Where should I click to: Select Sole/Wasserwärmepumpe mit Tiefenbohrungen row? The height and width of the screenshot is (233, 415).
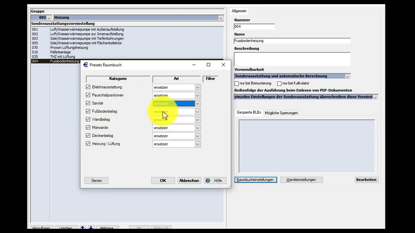pyautogui.click(x=127, y=39)
